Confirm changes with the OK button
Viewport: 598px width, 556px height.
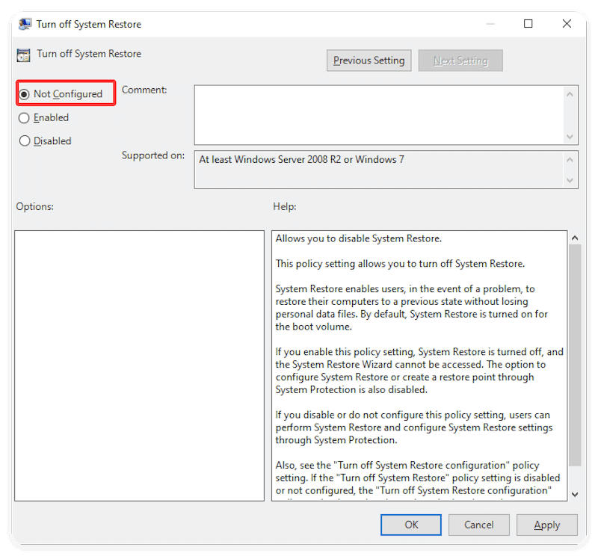410,525
